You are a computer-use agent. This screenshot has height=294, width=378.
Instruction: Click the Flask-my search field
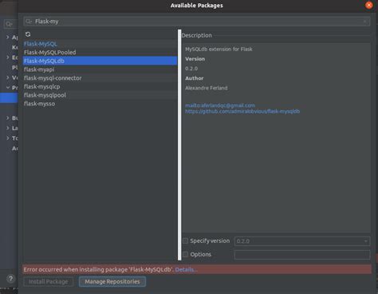(x=197, y=22)
